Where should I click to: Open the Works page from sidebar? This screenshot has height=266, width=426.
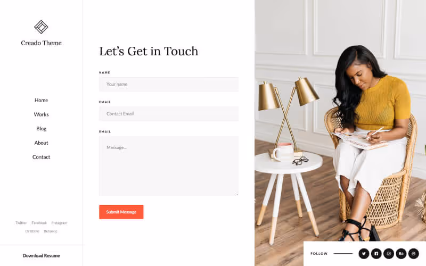(42, 114)
